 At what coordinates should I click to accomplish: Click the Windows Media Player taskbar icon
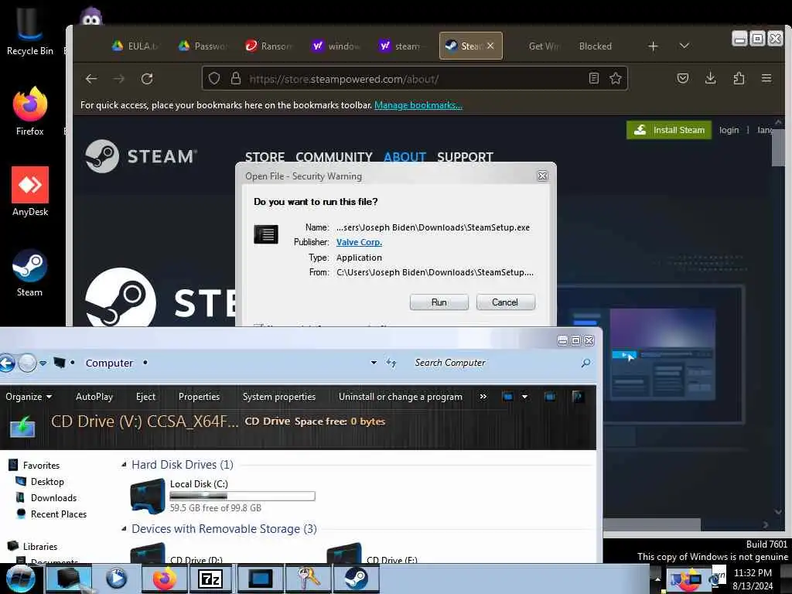coord(116,579)
